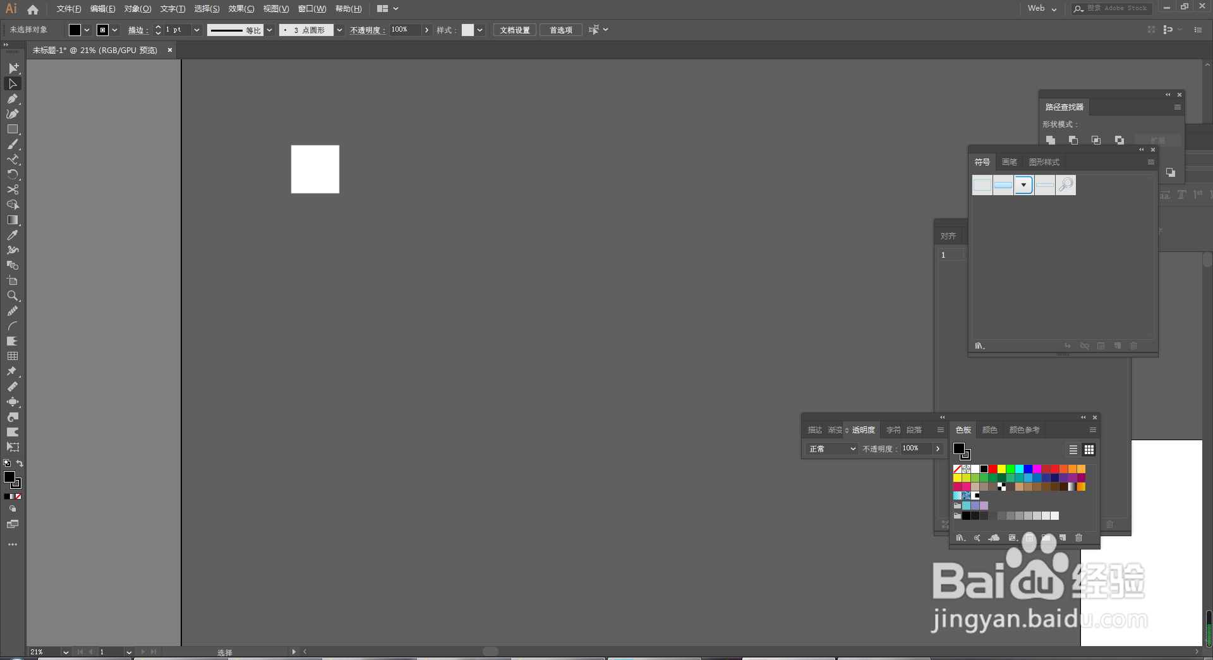Select the Artboard tool
1213x660 pixels.
pos(13,280)
